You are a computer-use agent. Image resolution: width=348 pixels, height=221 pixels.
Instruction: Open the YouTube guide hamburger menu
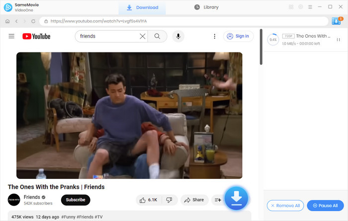pyautogui.click(x=11, y=36)
